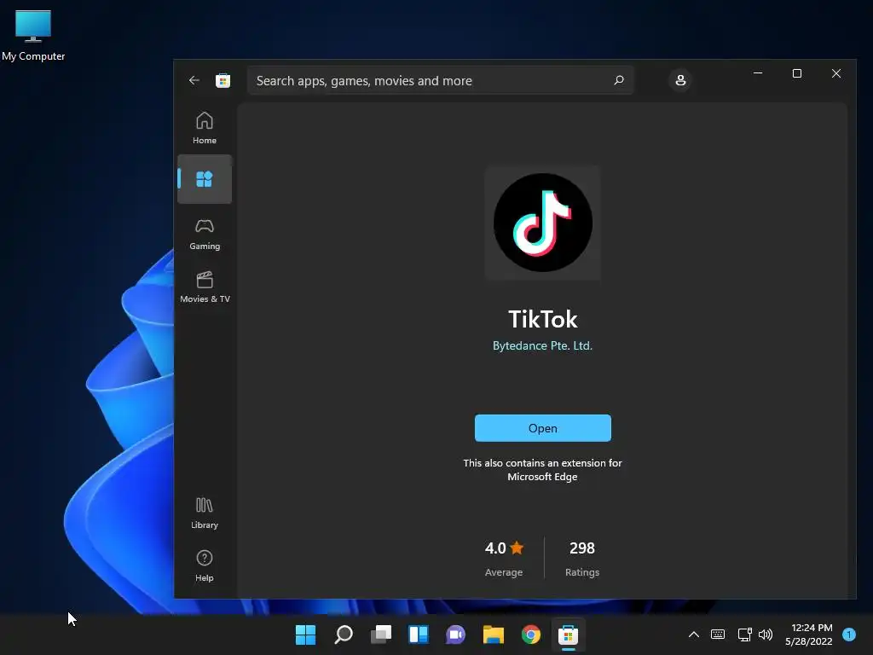Open the user account profile button

click(x=680, y=80)
